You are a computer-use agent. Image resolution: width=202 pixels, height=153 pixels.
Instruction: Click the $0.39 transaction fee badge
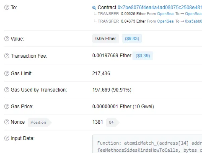pos(142,56)
